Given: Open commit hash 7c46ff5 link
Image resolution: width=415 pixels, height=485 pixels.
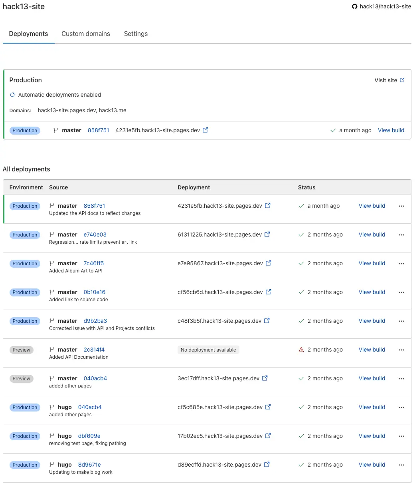Looking at the screenshot, I should (93, 263).
